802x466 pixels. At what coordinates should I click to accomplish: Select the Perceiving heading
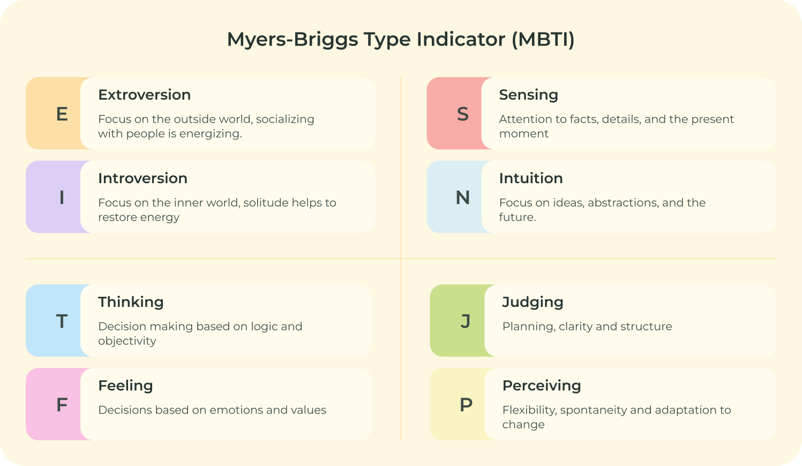(x=542, y=386)
